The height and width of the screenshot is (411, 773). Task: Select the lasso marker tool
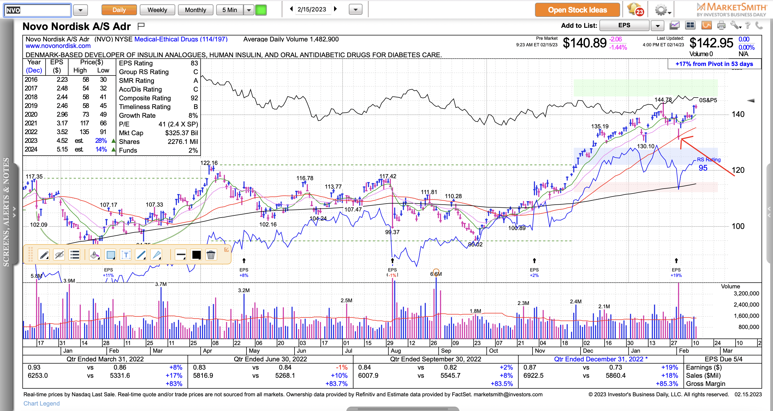point(95,255)
